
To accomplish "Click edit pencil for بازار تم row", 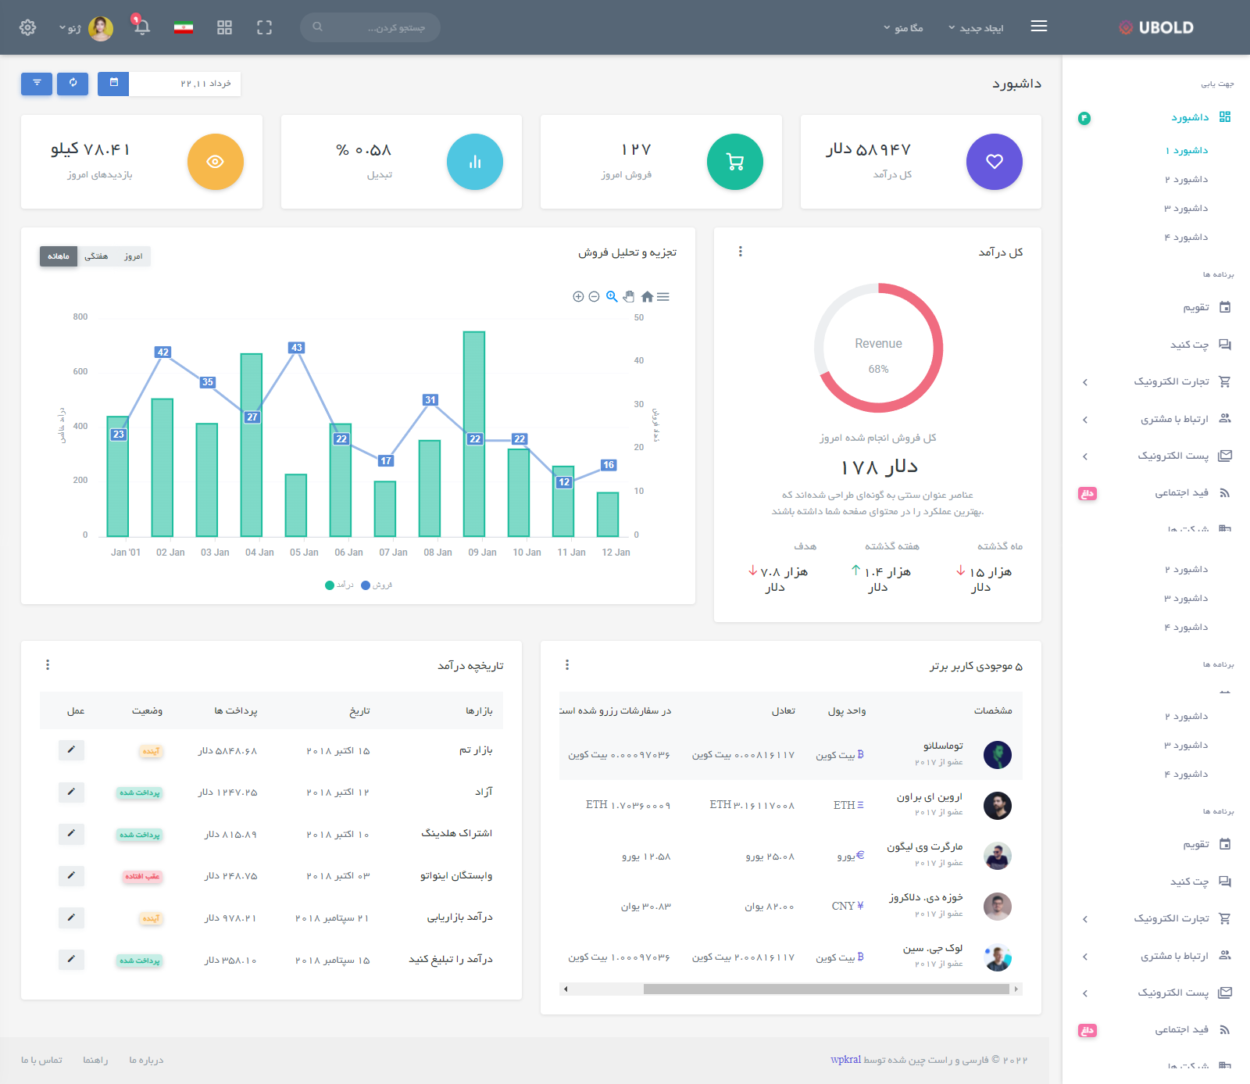I will (71, 750).
